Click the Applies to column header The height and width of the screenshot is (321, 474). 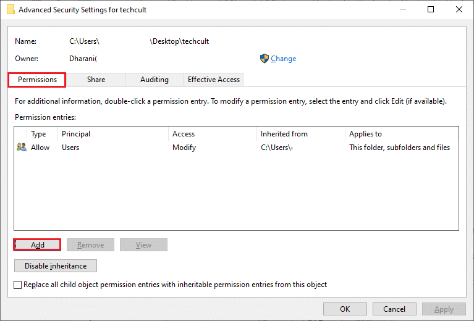402,134
